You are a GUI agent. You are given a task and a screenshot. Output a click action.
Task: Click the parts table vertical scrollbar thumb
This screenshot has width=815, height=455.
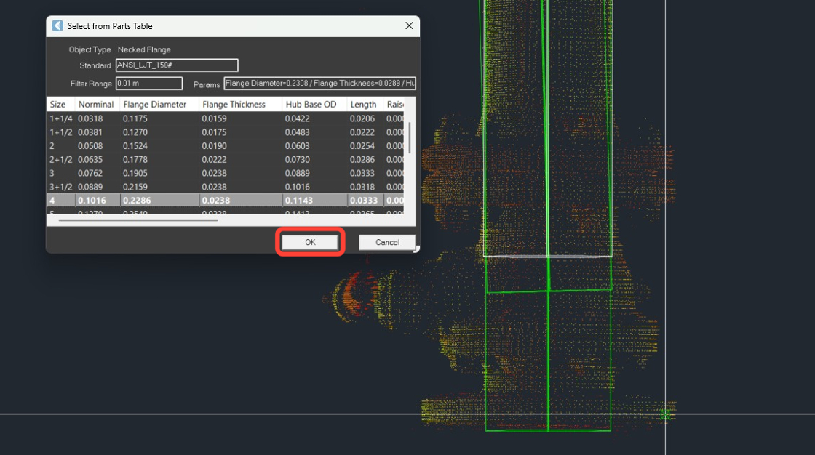(410, 137)
